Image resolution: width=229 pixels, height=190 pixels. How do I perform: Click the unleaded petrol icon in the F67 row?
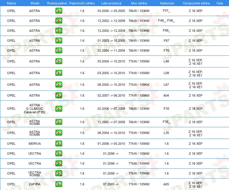pyautogui.click(x=59, y=41)
